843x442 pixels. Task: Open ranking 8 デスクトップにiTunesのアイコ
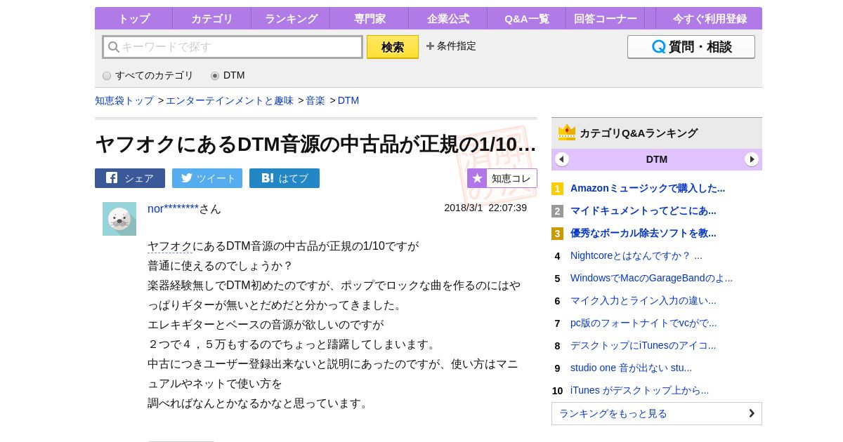tap(643, 345)
